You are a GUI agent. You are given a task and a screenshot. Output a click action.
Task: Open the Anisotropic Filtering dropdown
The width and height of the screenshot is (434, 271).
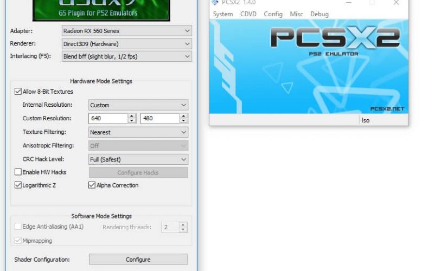point(138,146)
